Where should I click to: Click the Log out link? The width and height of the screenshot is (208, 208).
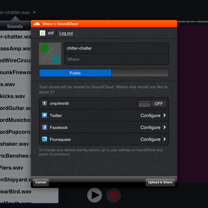[x=66, y=33]
